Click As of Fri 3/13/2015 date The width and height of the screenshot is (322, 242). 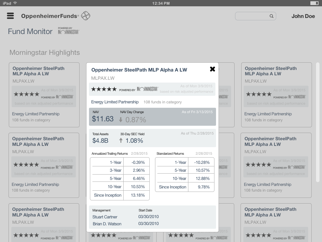197,112
